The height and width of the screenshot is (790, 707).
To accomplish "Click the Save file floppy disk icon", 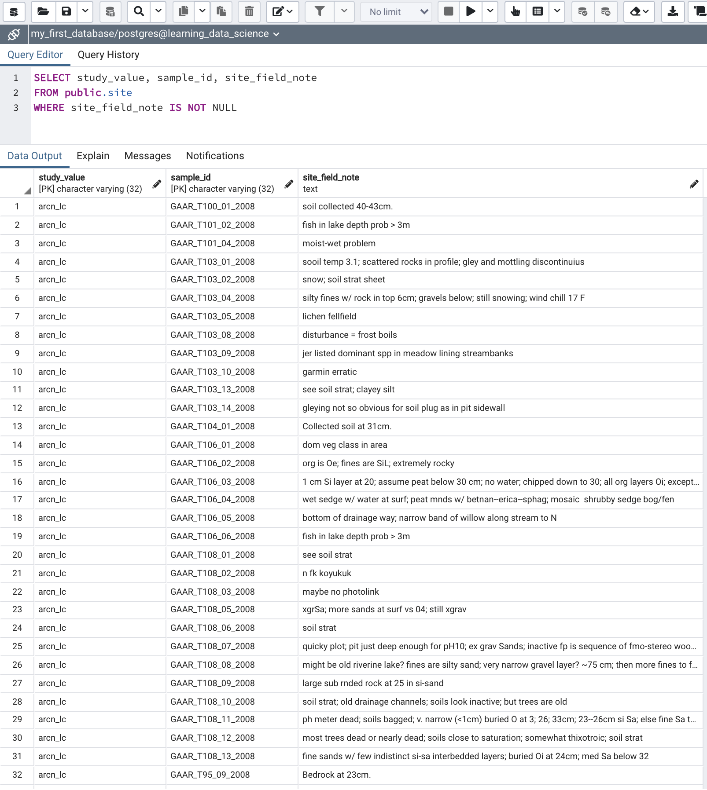I will pyautogui.click(x=66, y=11).
